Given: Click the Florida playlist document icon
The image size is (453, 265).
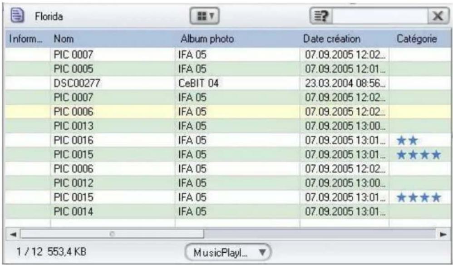Looking at the screenshot, I should pos(17,16).
